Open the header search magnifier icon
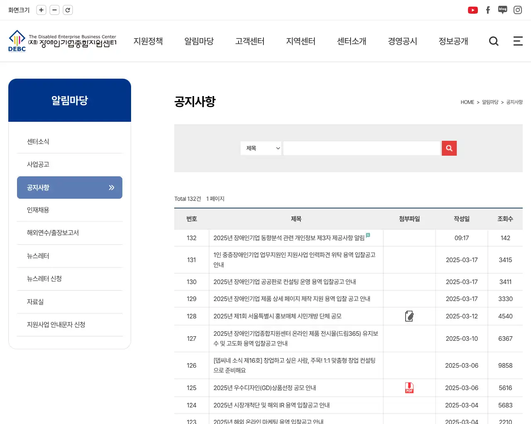531x424 pixels. tap(494, 41)
